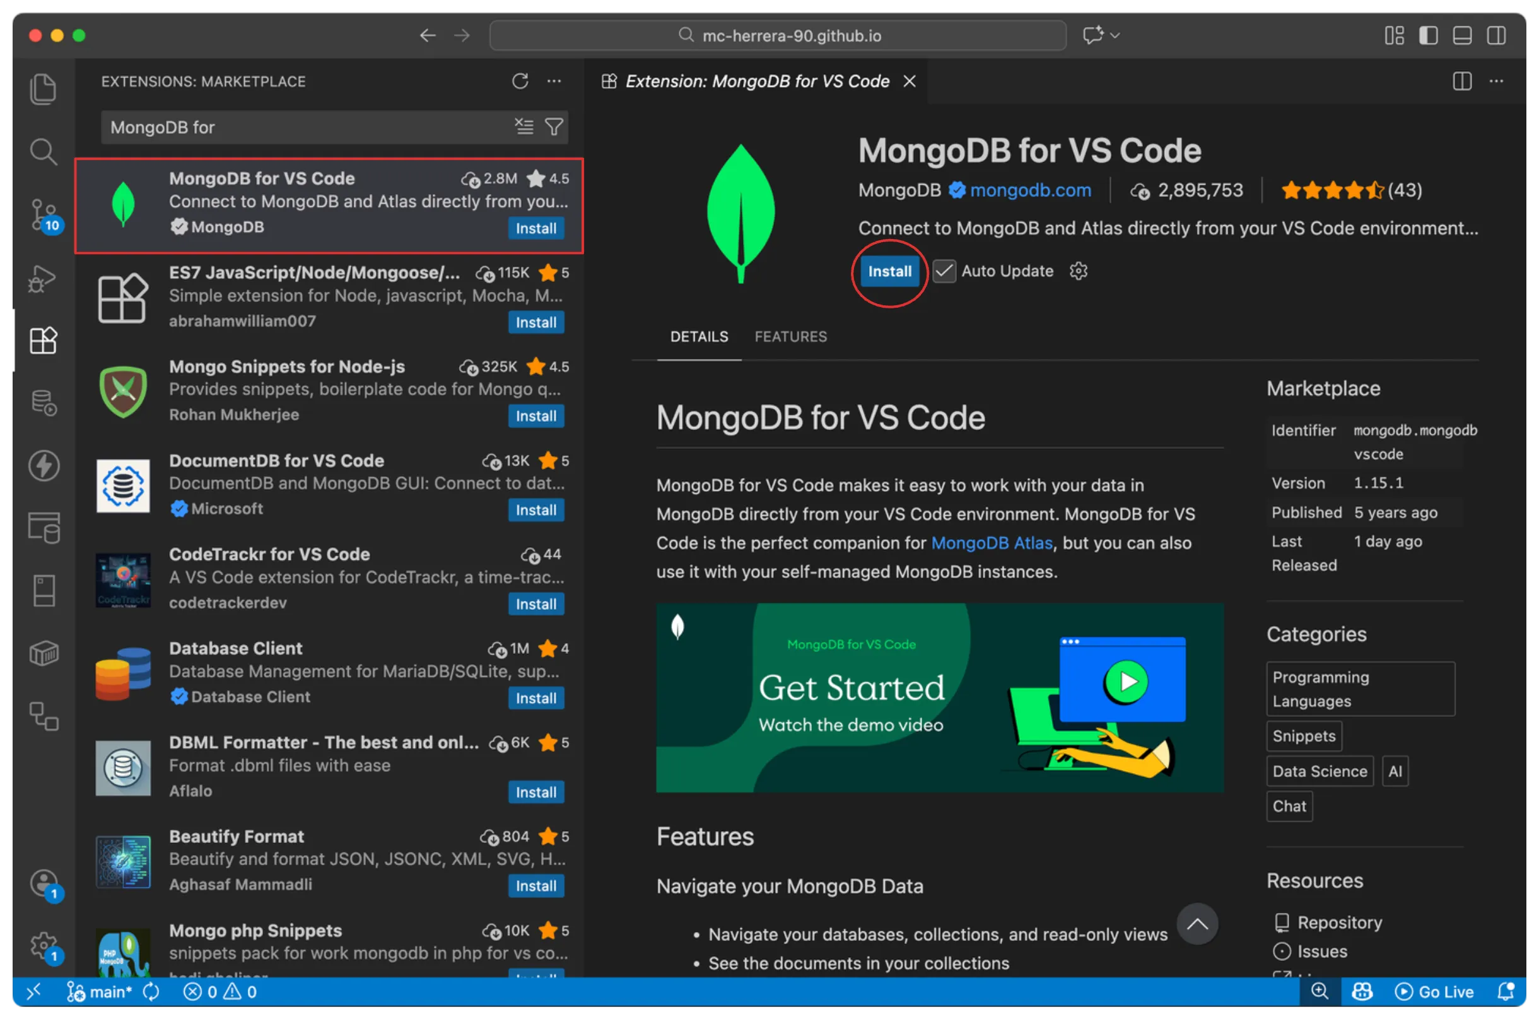1539x1019 pixels.
Task: Open editor more actions ellipsis menu
Action: pos(1496,81)
